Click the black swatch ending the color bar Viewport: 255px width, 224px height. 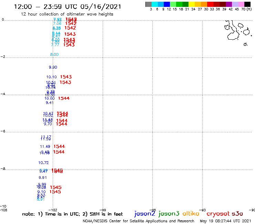click(247, 4)
